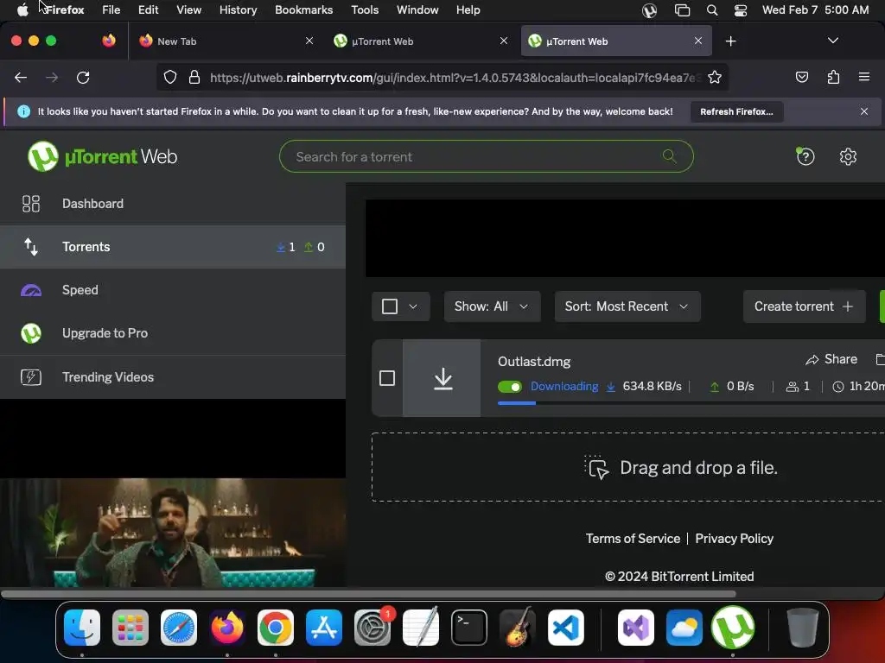Click the Drag and drop a file area

point(628,467)
